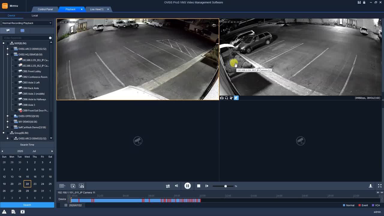
Task: Enter fullscreen with the expand icon
Action: coord(379,186)
